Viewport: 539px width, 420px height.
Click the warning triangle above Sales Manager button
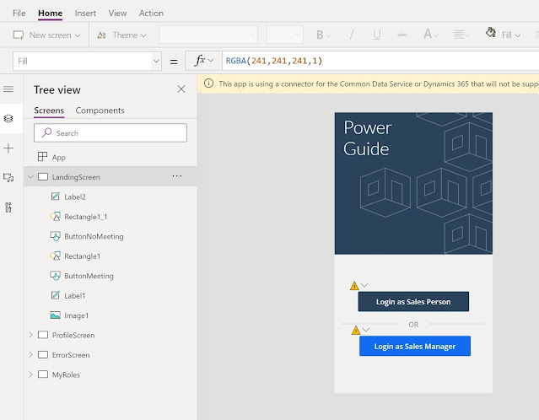356,331
